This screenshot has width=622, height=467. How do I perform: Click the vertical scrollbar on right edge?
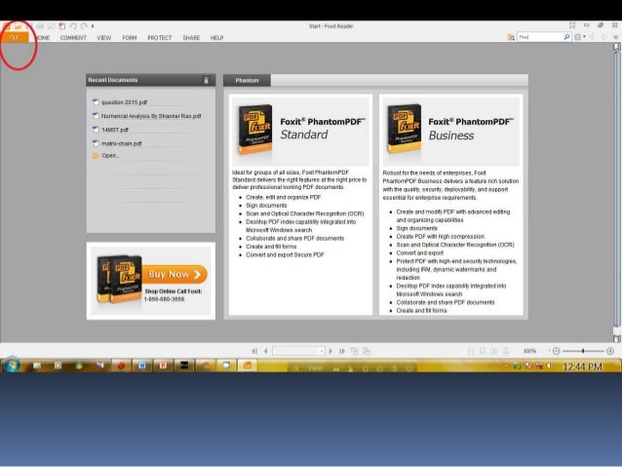pos(617,190)
